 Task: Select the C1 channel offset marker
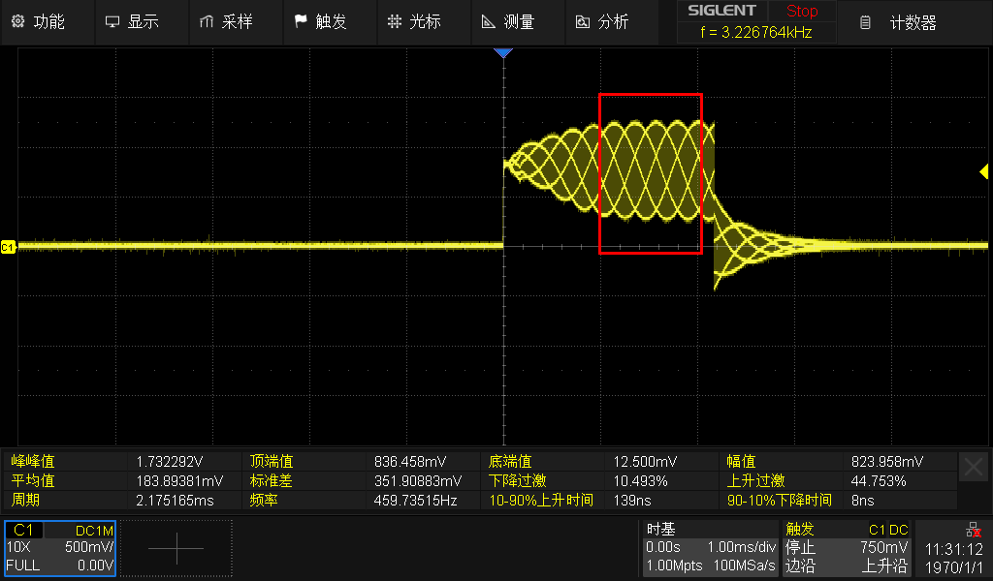tap(9, 248)
